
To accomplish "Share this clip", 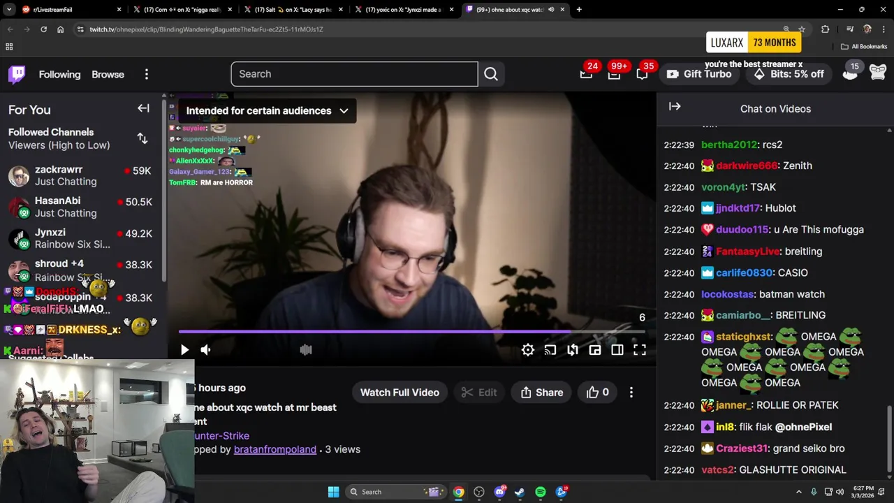I will point(542,393).
